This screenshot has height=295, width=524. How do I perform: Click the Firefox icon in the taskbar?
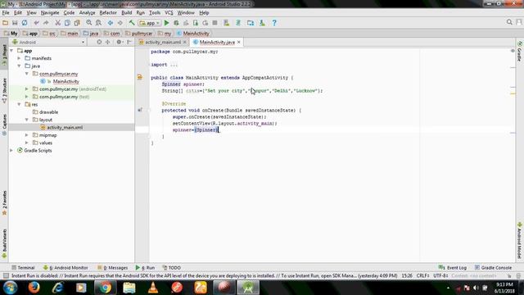click(x=34, y=288)
